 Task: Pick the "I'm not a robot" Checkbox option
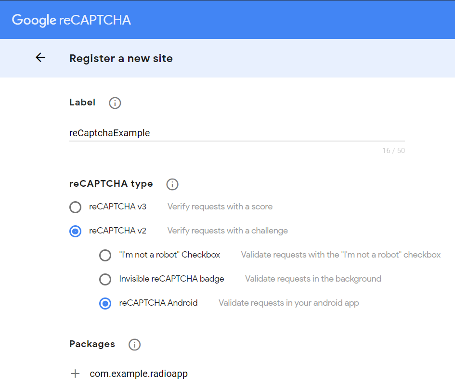105,256
